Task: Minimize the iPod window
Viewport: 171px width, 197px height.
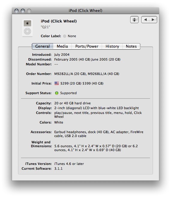Action: (x=23, y=11)
